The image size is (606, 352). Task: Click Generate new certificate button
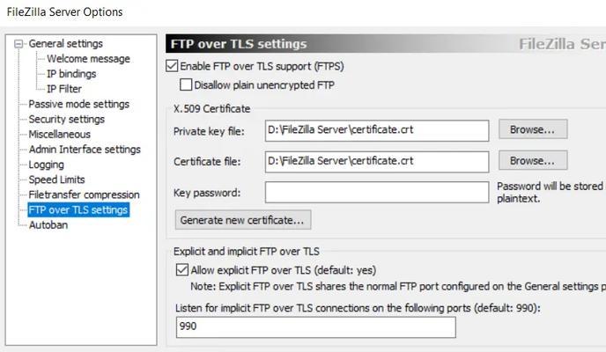click(x=243, y=220)
